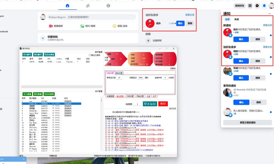Open the notifications bell icon
This screenshot has height=164, width=274.
pyautogui.click(x=264, y=6)
